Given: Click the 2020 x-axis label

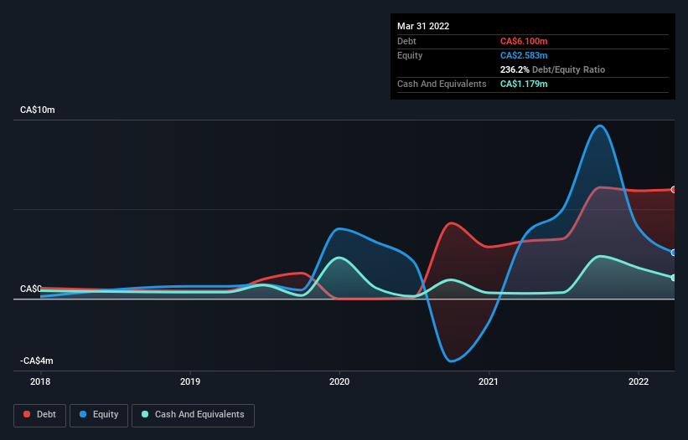Looking at the screenshot, I should (x=339, y=381).
